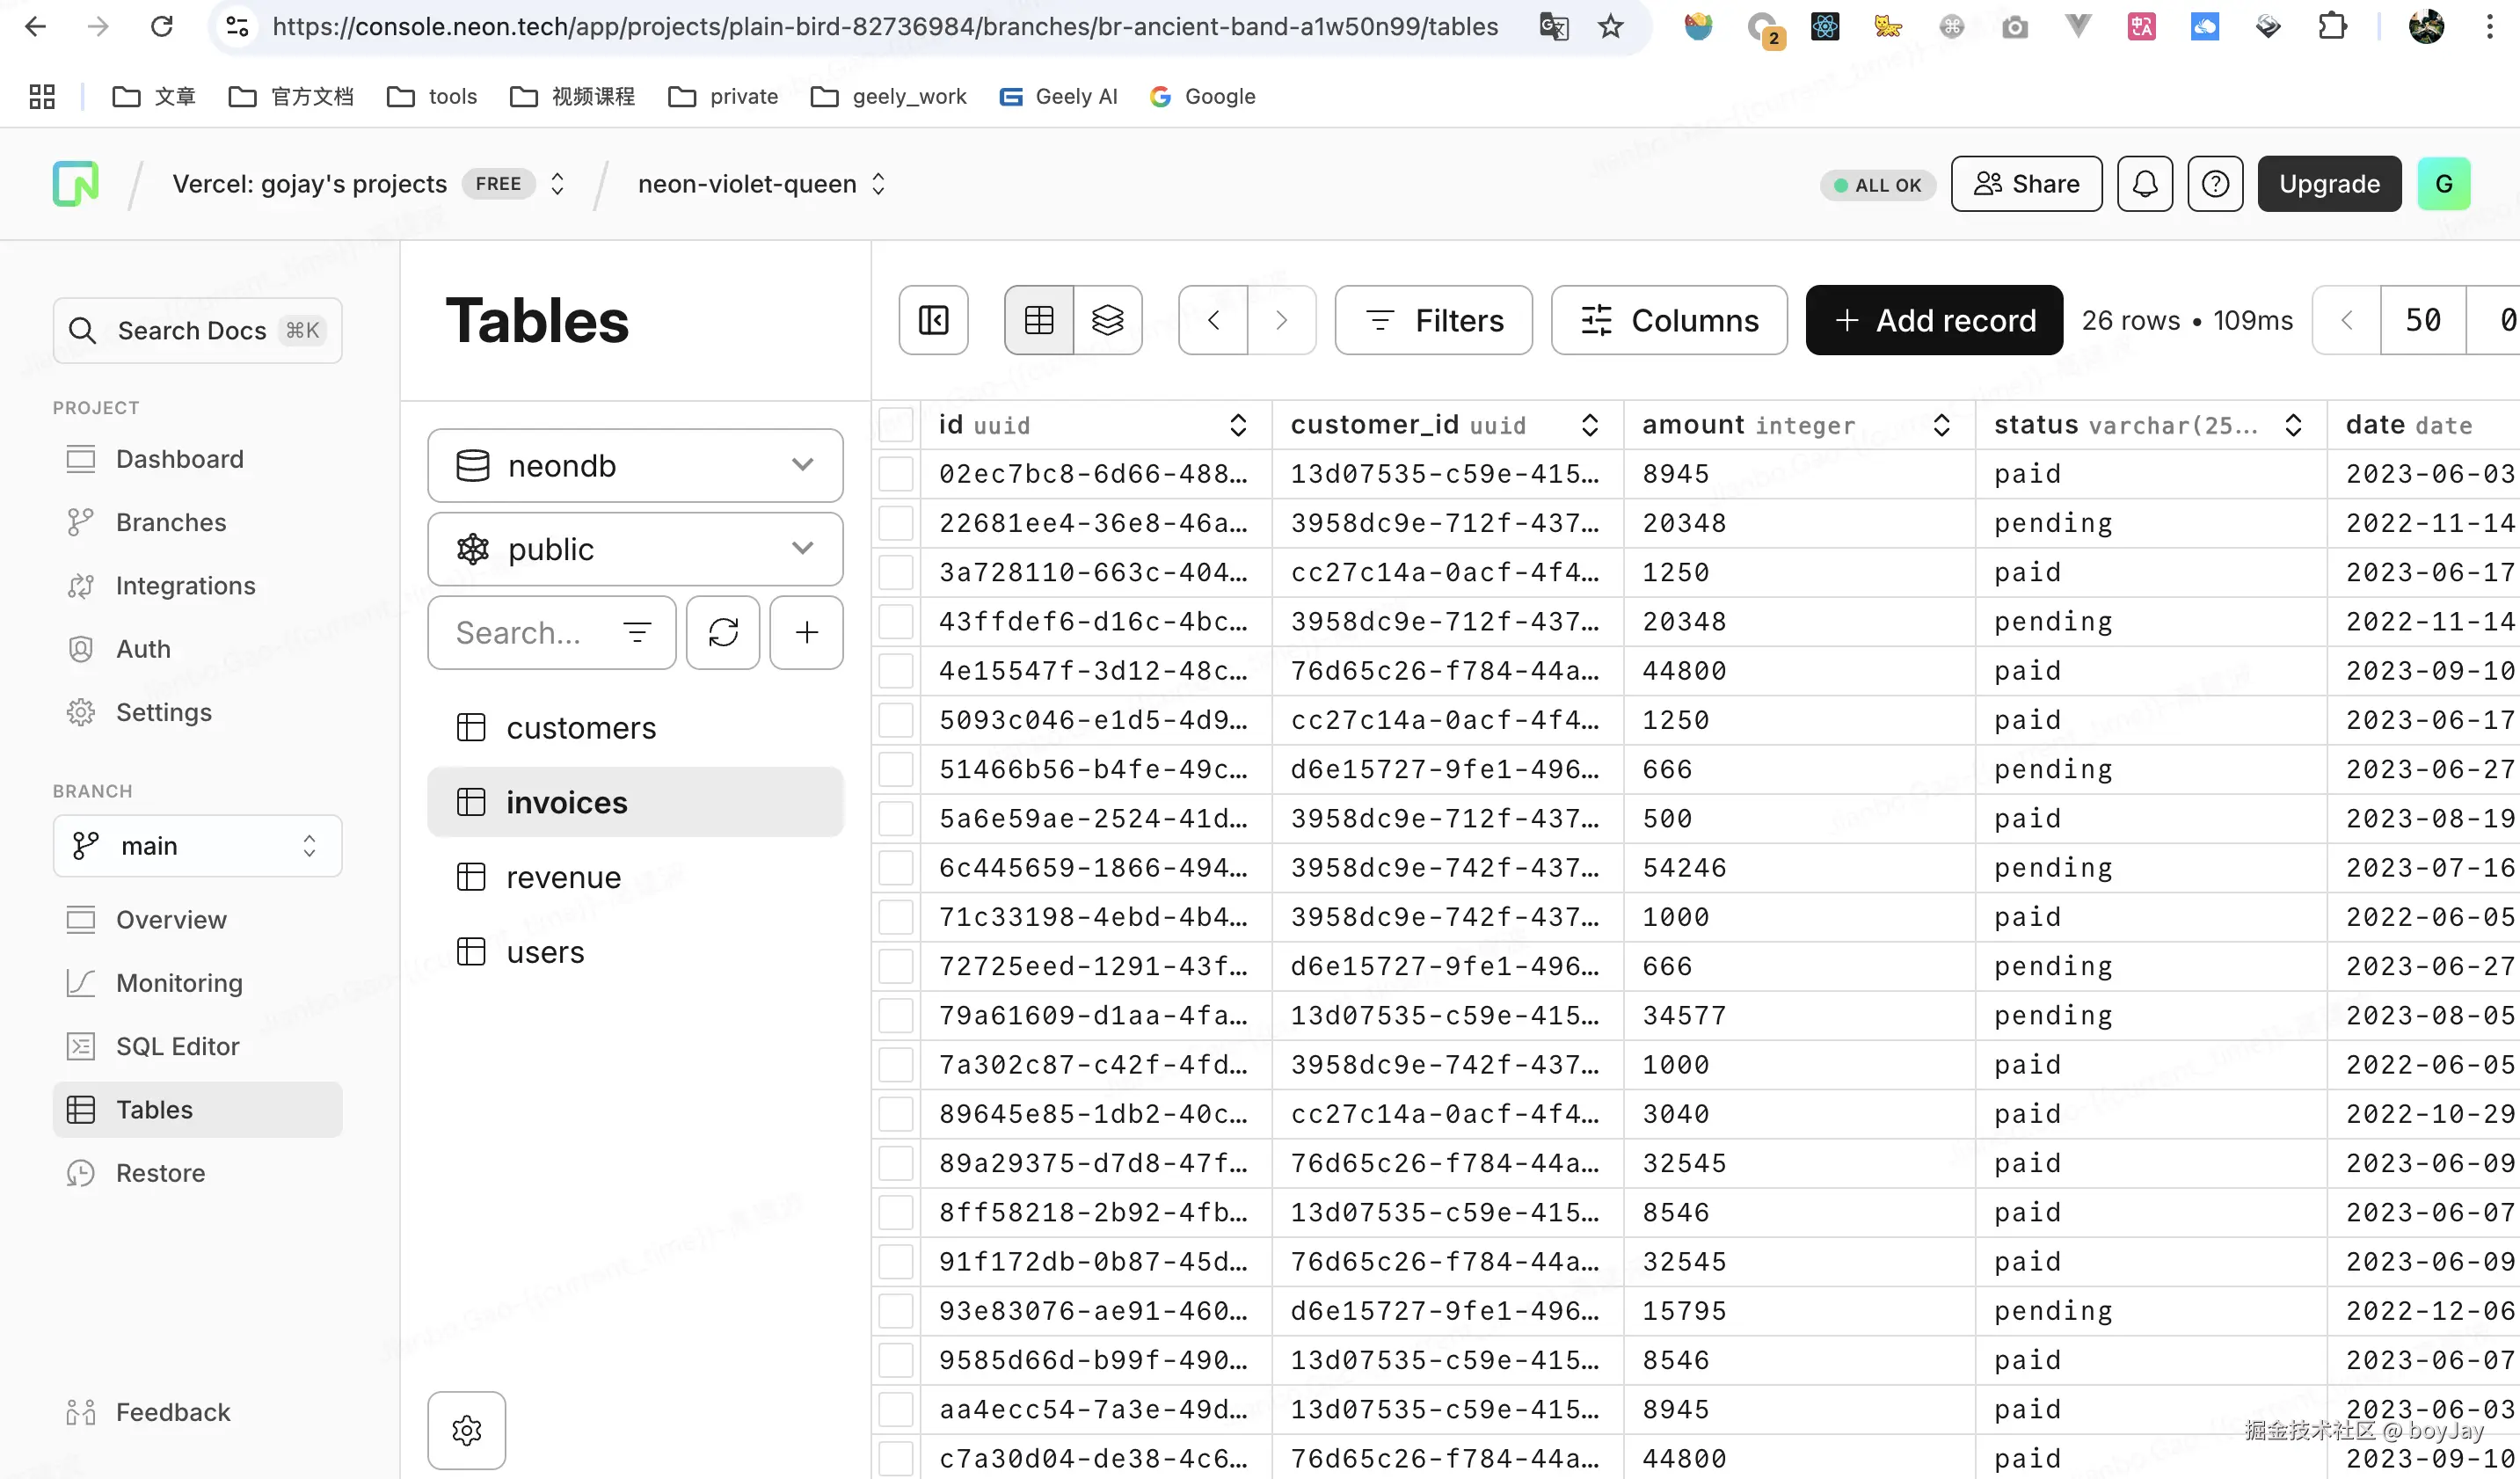Open notifications bell icon
This screenshot has width=2520, height=1479.
(2144, 184)
